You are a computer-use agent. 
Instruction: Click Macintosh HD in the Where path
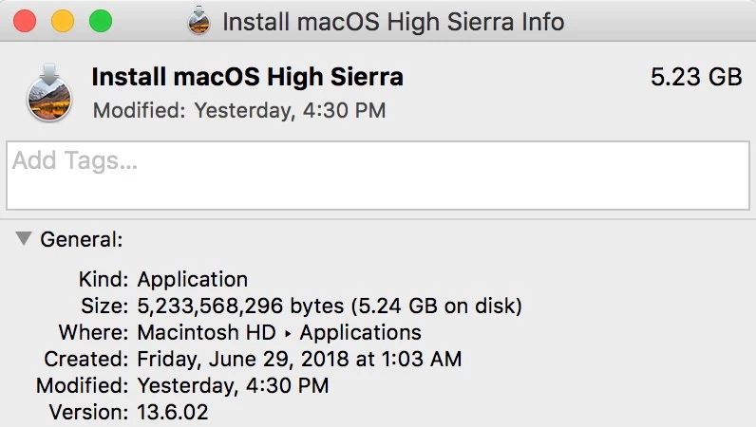[206, 333]
